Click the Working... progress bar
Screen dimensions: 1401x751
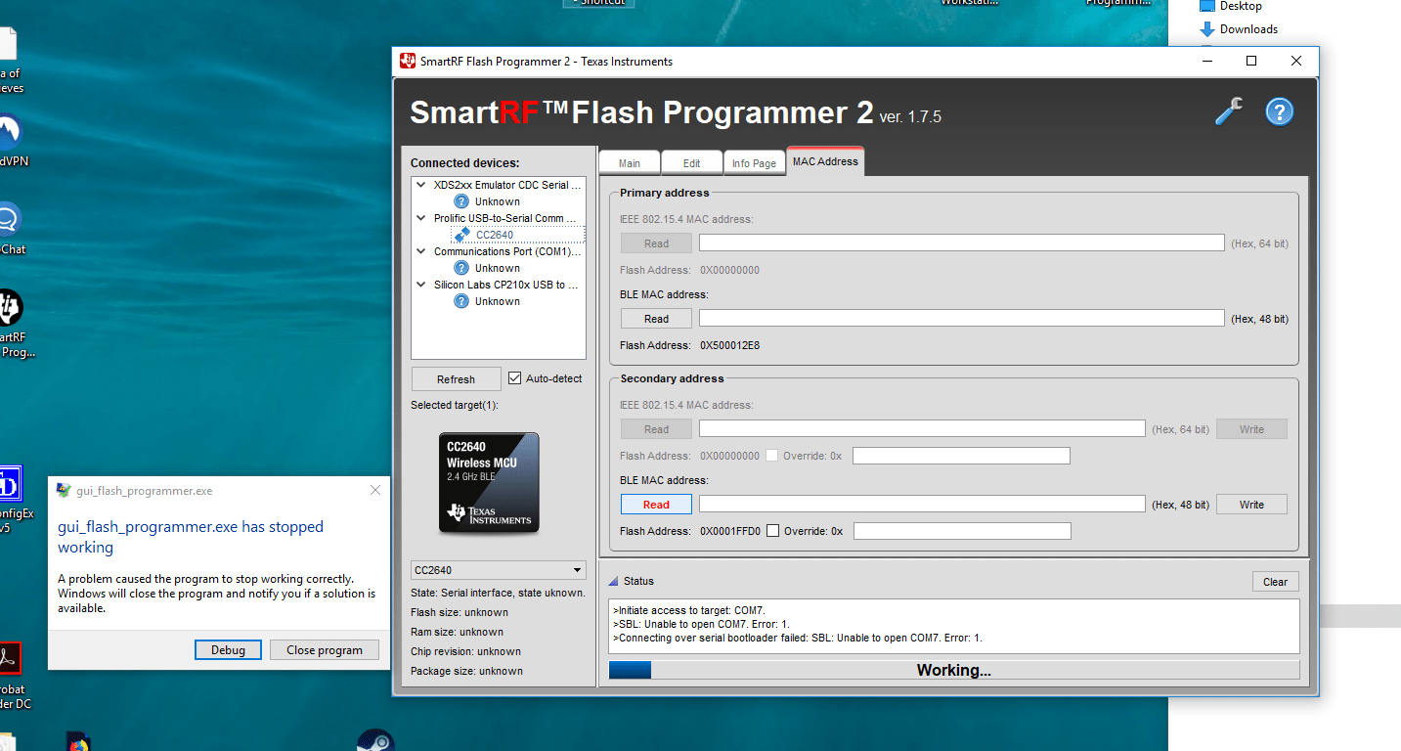954,670
